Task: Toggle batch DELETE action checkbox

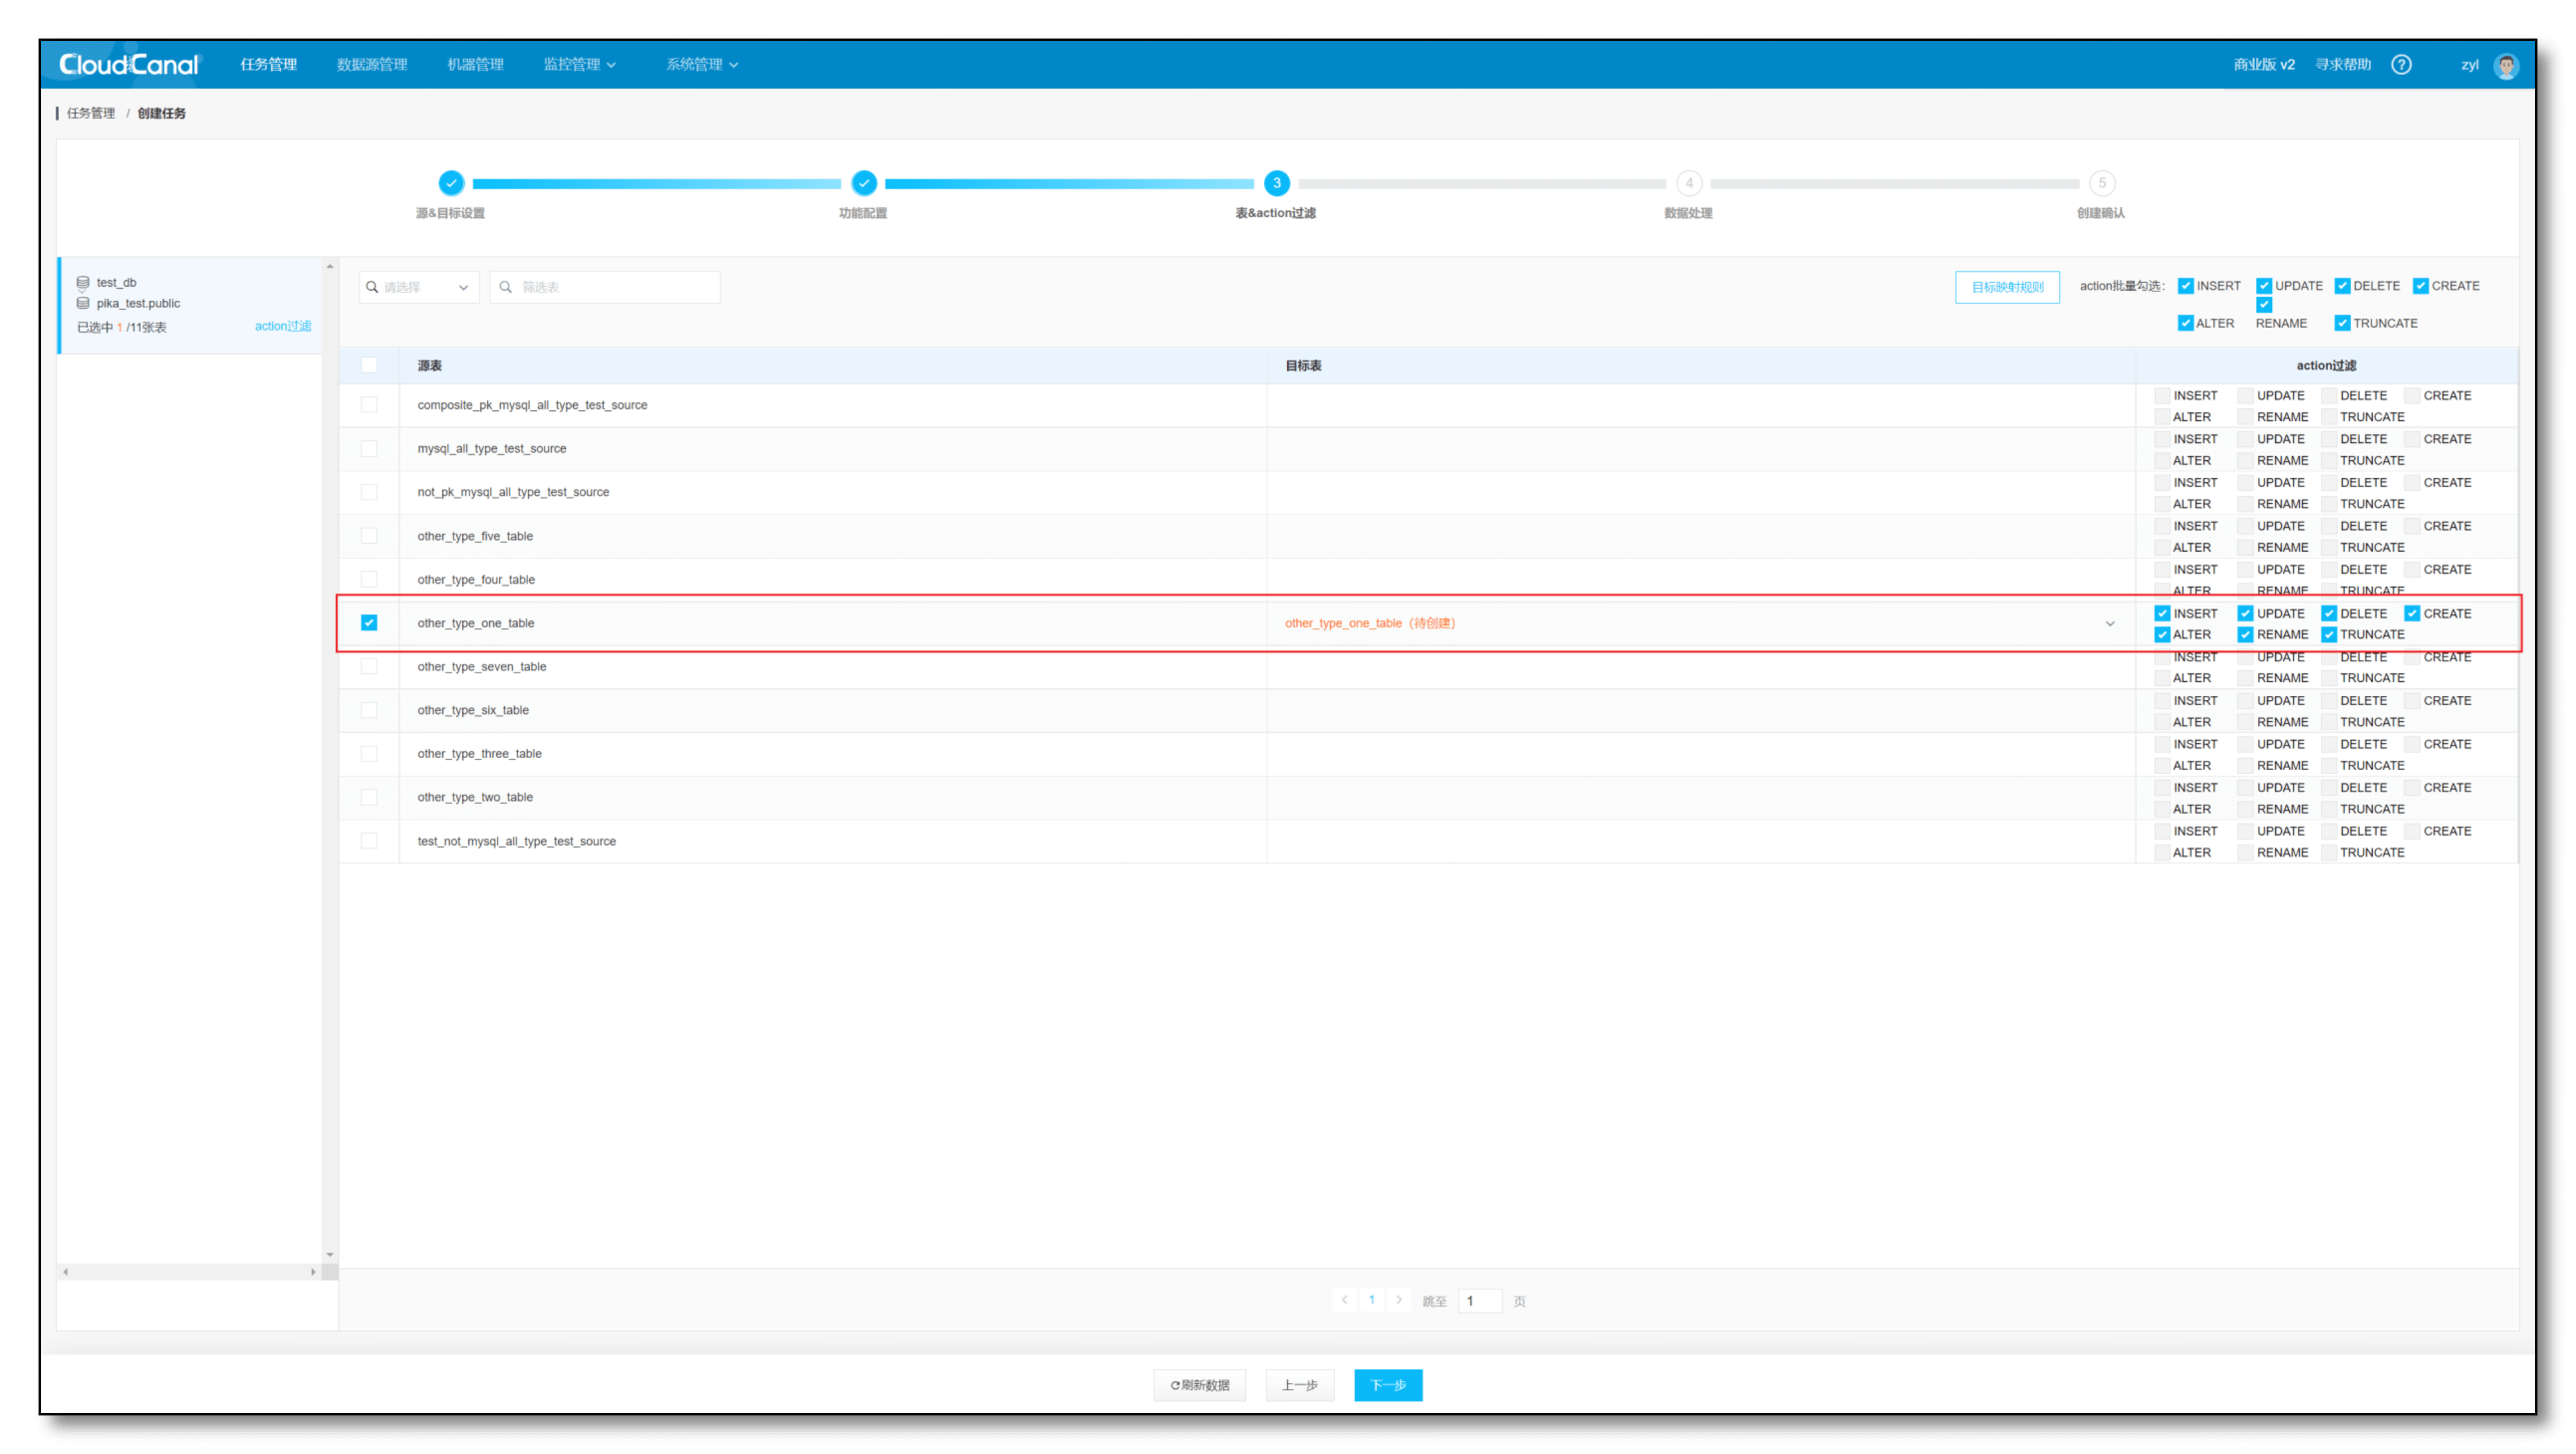Action: (2342, 286)
